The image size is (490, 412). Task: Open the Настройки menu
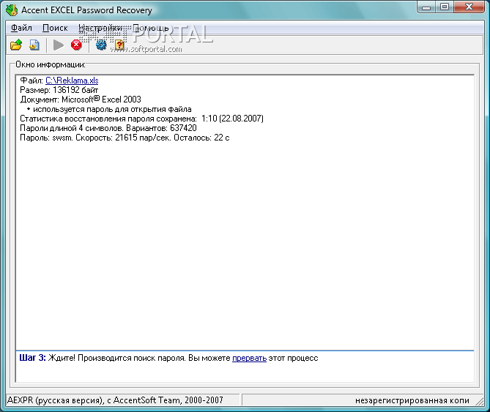tap(100, 28)
